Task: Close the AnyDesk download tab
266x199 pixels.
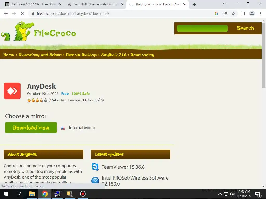Action: click(x=184, y=4)
